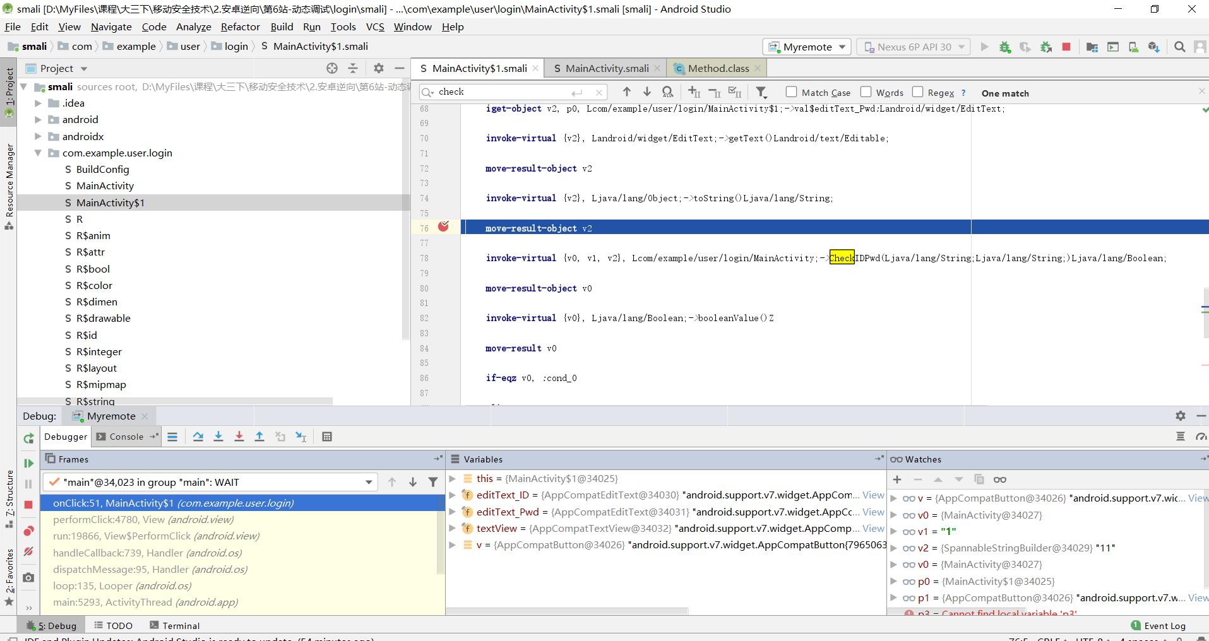The height and width of the screenshot is (641, 1209).
Task: Switch to MainActivity.smali tab
Action: (607, 68)
